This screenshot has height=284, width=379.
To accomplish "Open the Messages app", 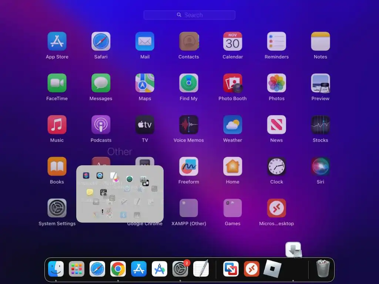I will (101, 83).
